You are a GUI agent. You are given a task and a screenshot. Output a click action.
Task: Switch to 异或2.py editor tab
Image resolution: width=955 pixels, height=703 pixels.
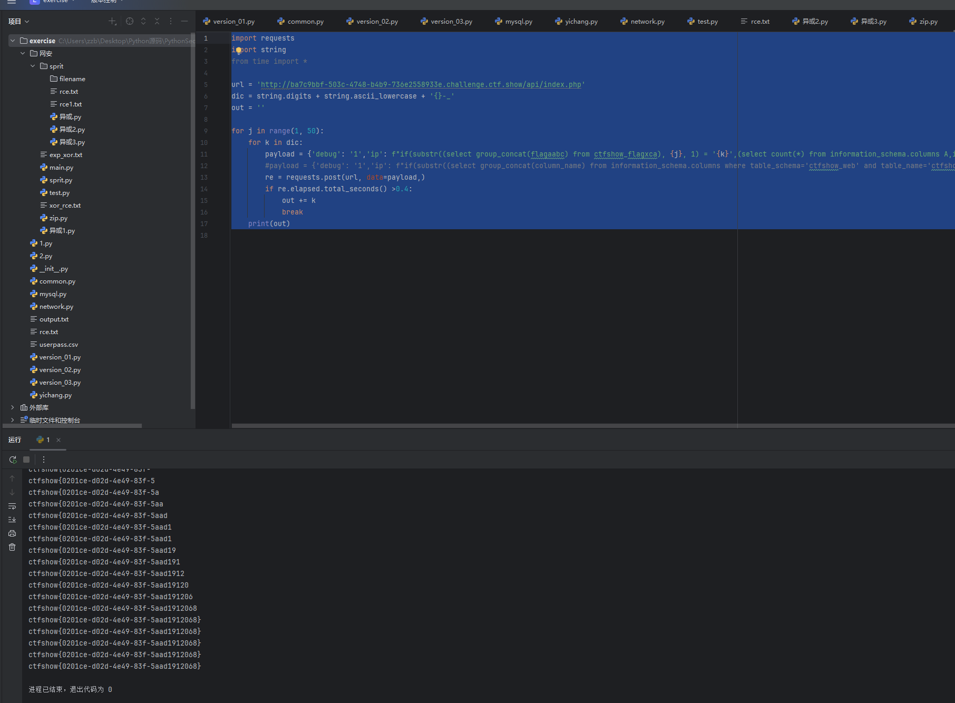810,22
